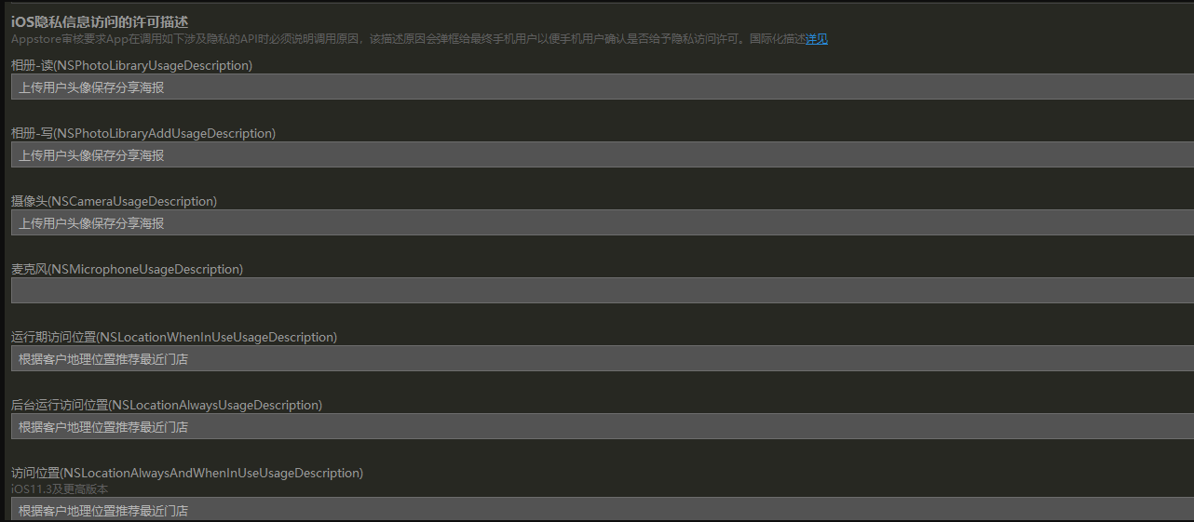Click the empty 麦克风 NSMicrophoneUsageDescription field
Viewport: 1194px width, 522px height.
602,290
